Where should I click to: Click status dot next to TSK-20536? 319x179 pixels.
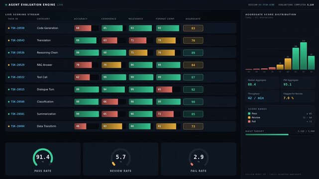coord(9,53)
